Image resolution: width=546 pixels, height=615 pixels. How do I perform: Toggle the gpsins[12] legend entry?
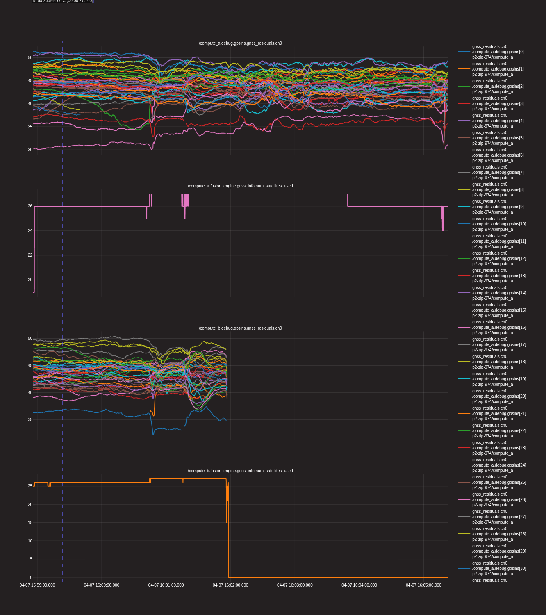(492, 259)
